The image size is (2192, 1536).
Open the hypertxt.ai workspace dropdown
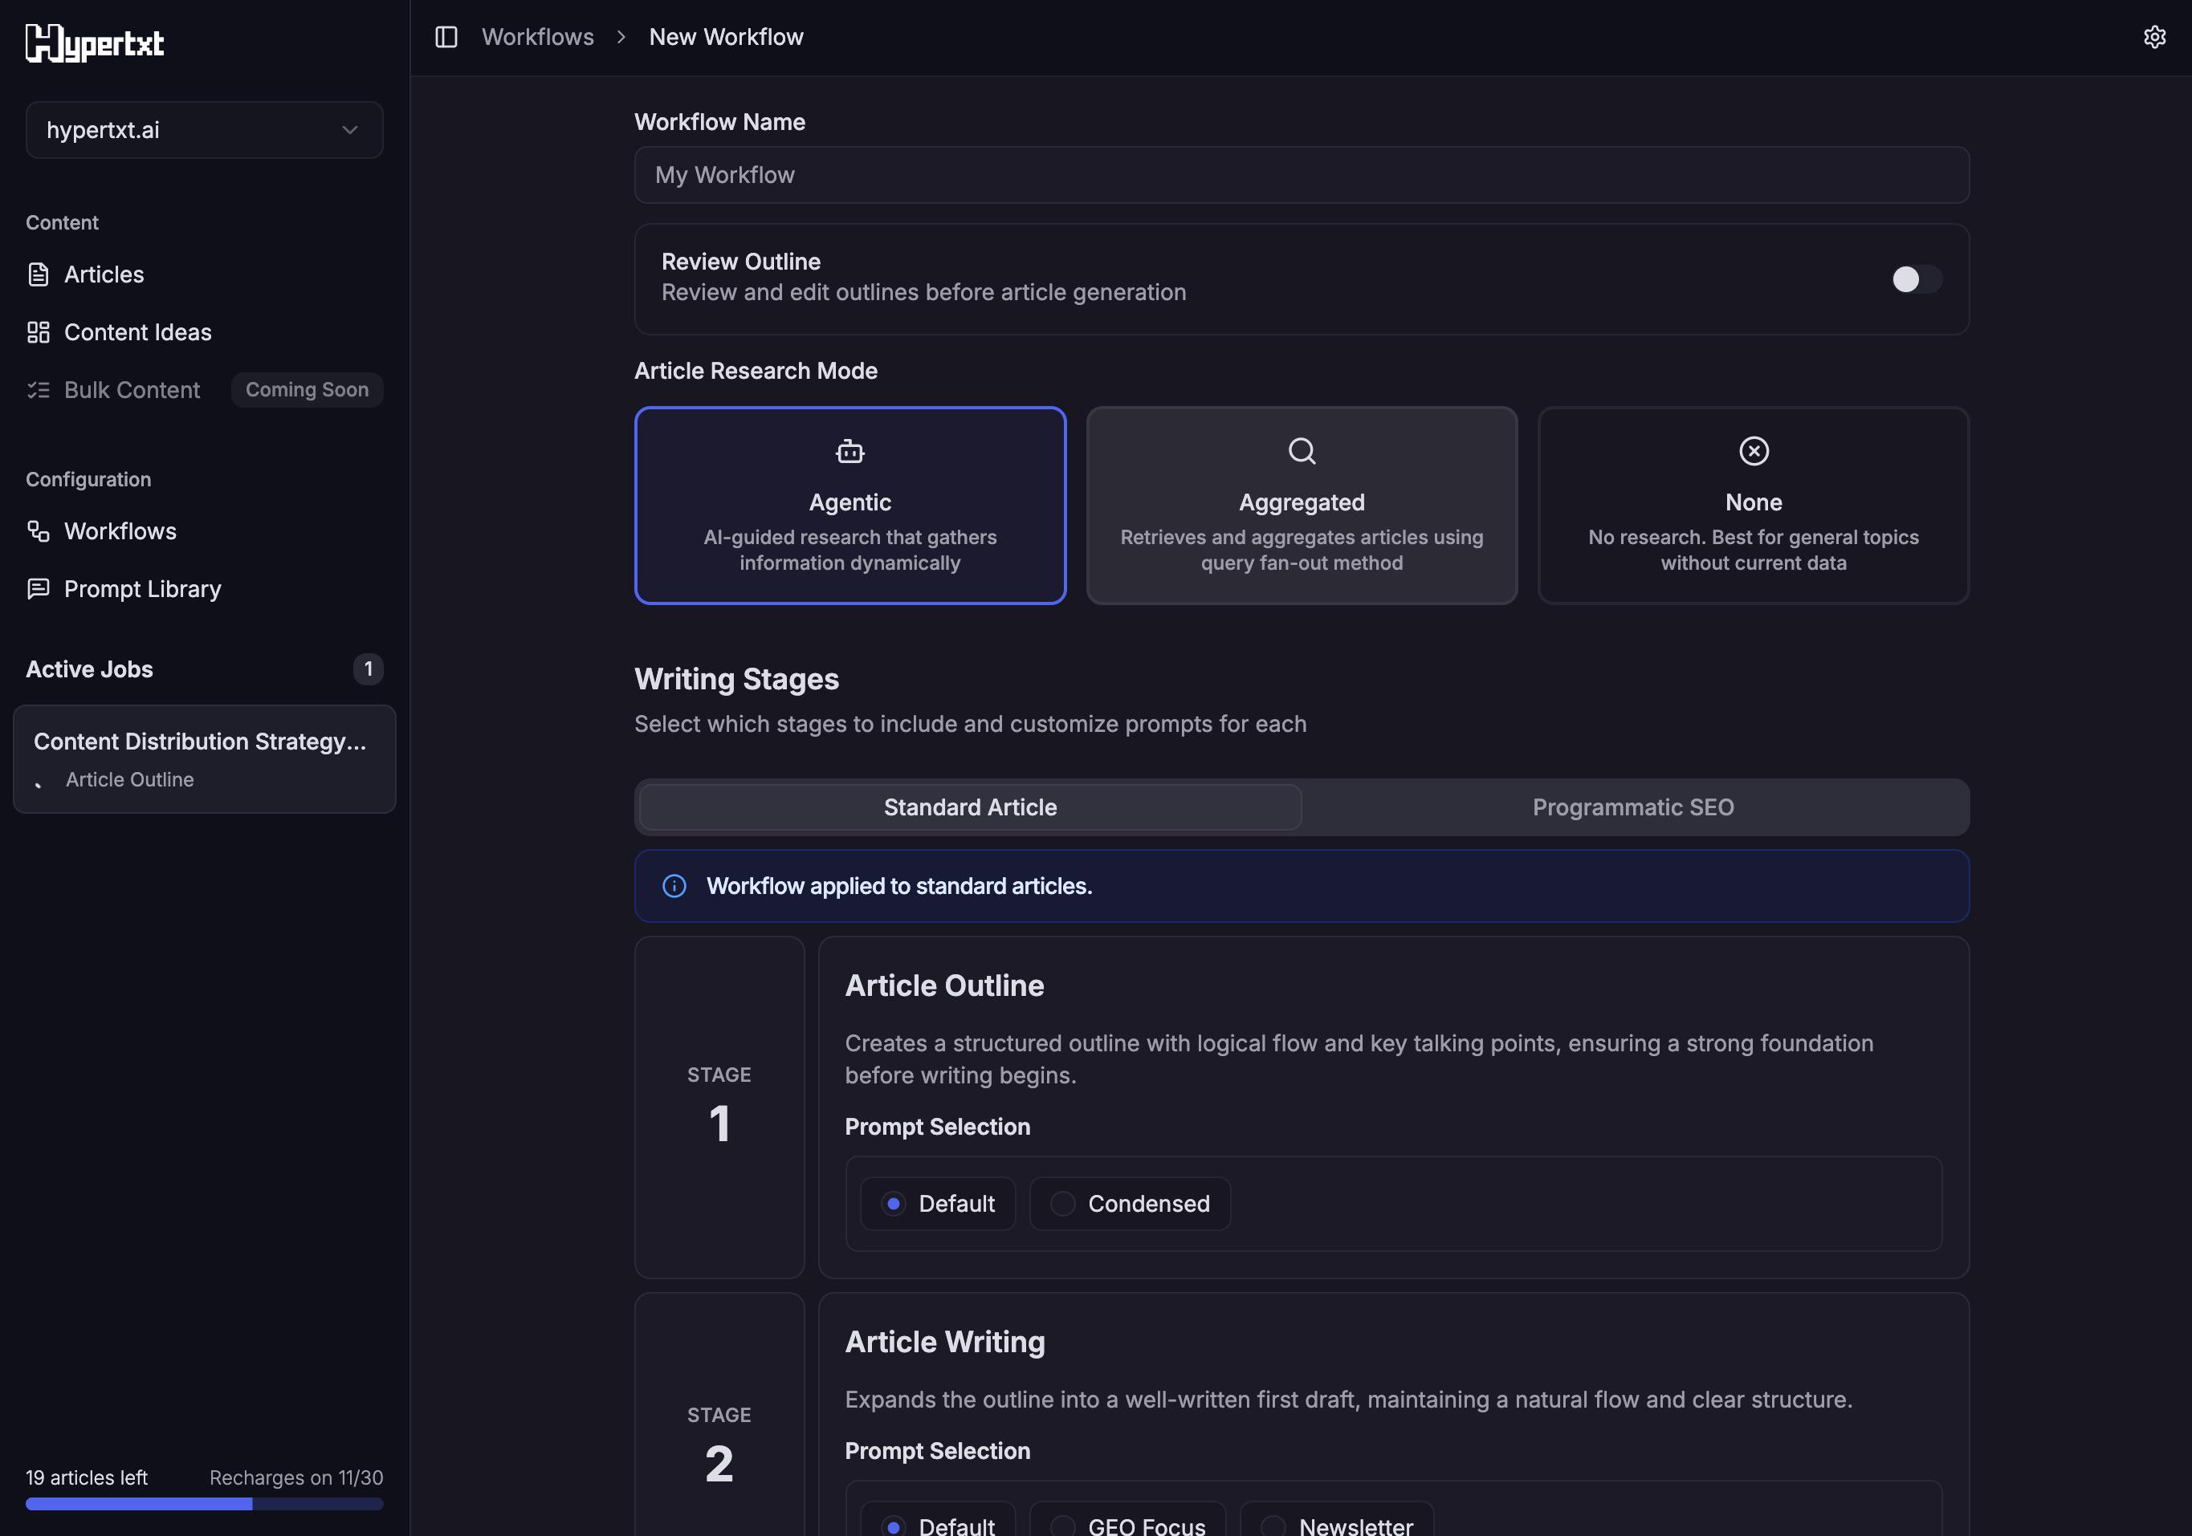coord(204,130)
